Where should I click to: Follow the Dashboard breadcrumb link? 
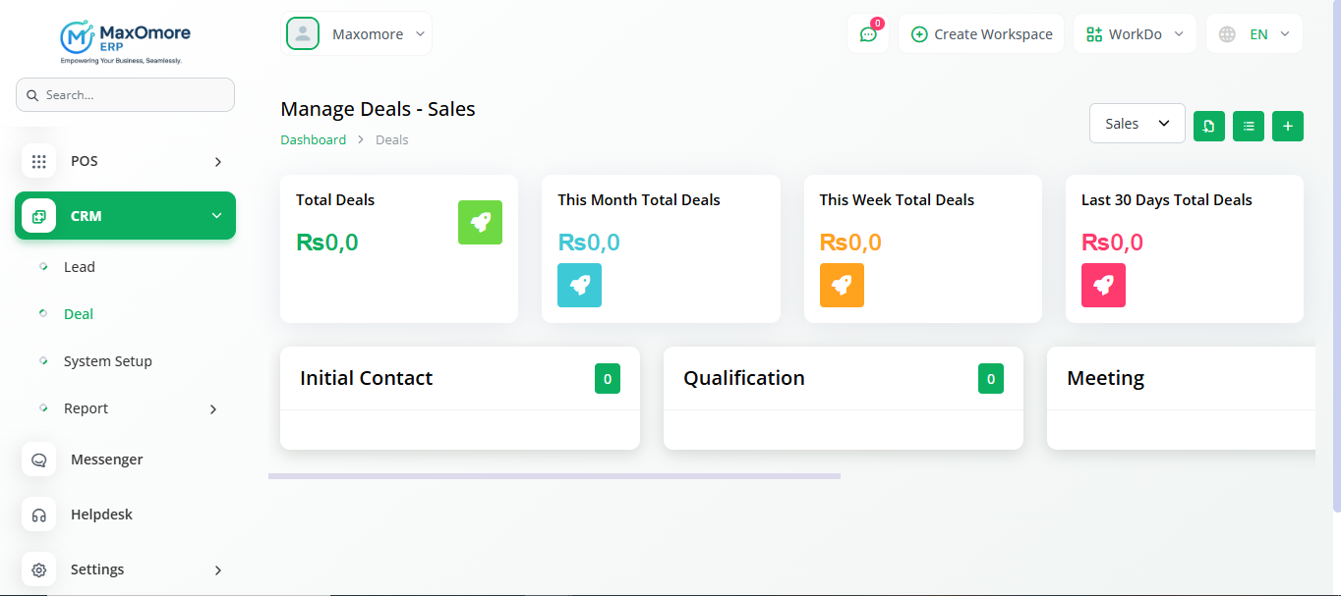[314, 139]
